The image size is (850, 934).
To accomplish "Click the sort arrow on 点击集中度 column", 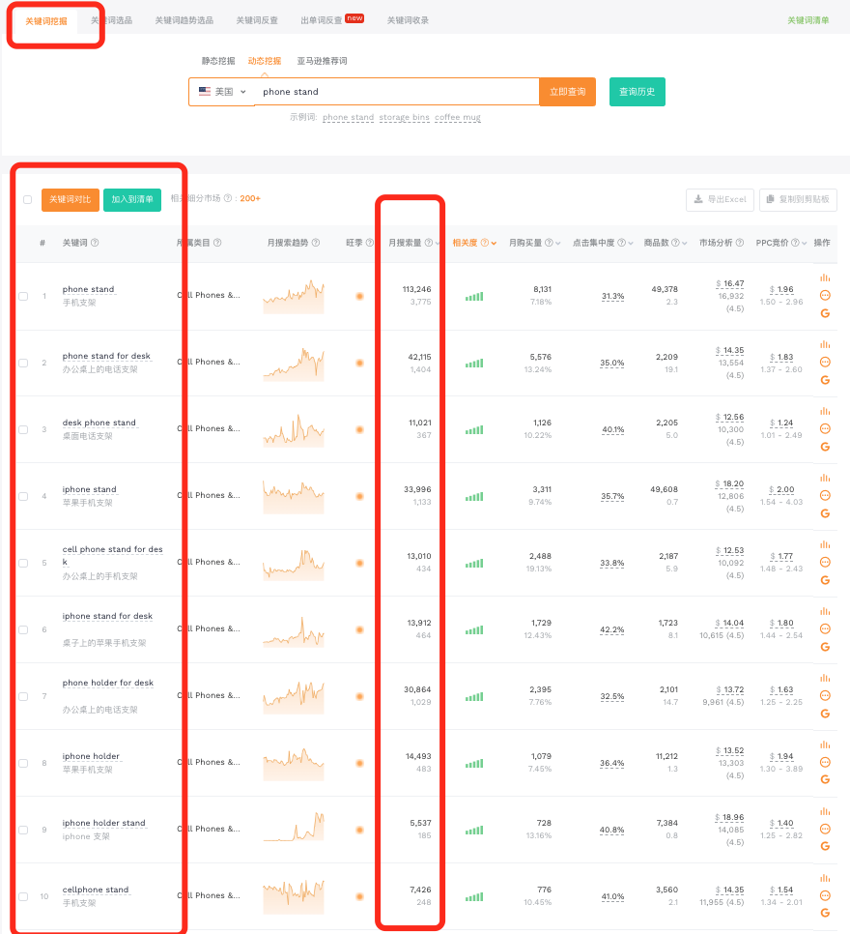I will point(631,243).
